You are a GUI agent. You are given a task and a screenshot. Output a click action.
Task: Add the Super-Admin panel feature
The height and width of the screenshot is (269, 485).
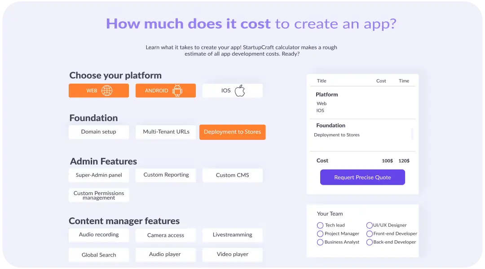(99, 175)
